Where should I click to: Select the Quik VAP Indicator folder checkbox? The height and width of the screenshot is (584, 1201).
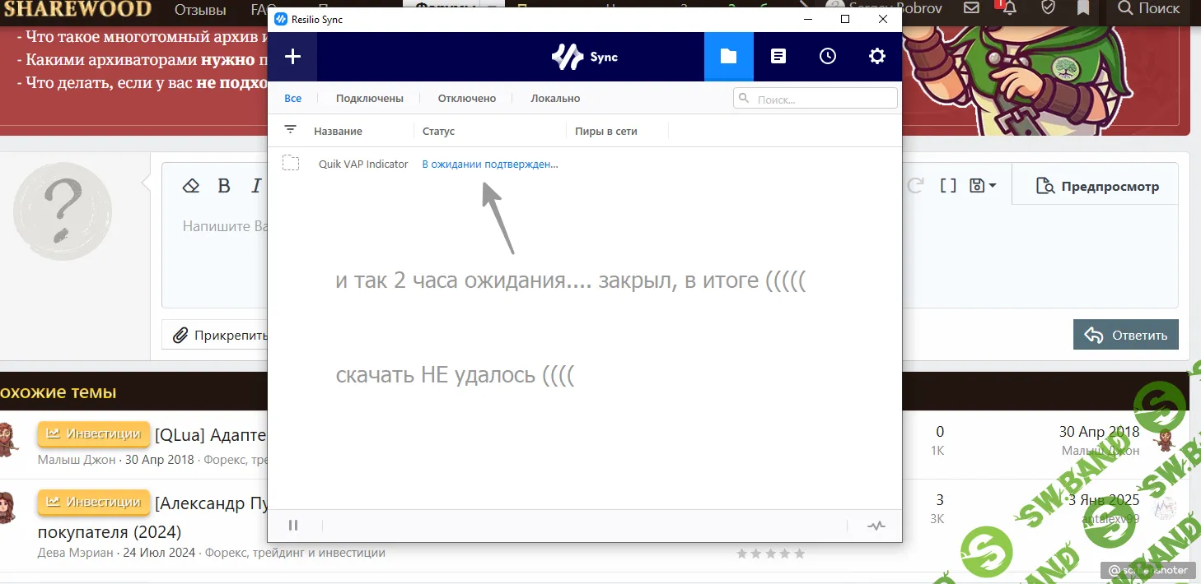pyautogui.click(x=291, y=164)
